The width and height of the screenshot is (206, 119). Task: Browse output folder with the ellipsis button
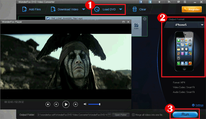tap(109, 115)
